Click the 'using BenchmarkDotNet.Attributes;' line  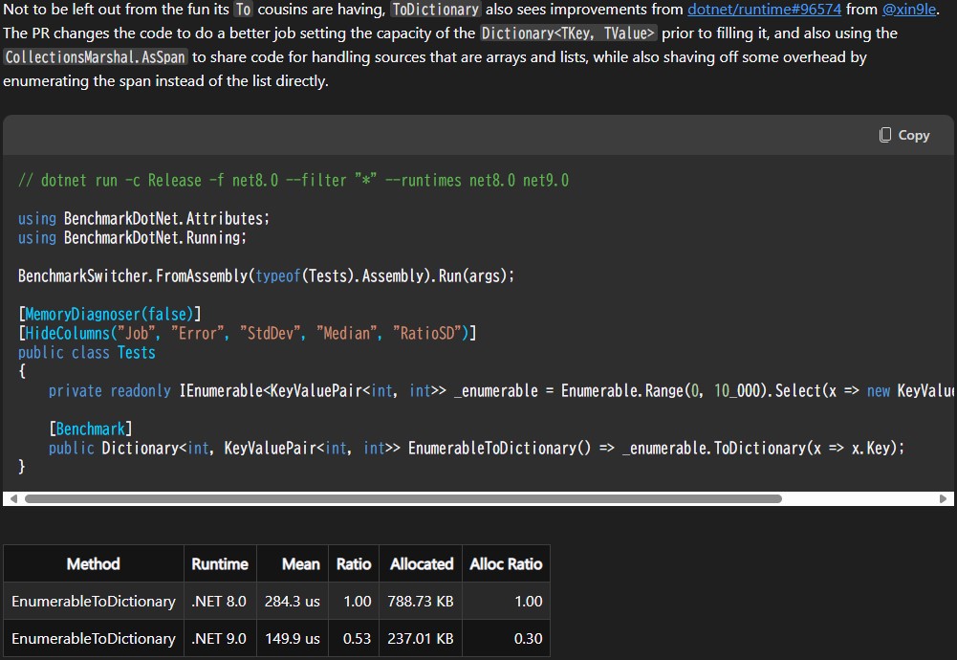(144, 219)
